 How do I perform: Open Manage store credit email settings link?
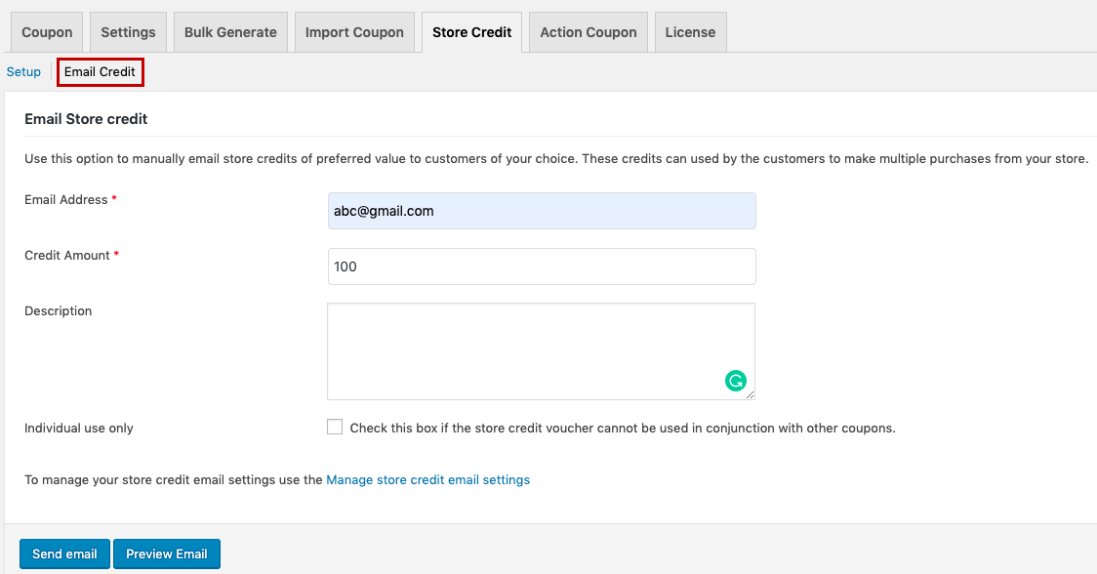[x=428, y=479]
